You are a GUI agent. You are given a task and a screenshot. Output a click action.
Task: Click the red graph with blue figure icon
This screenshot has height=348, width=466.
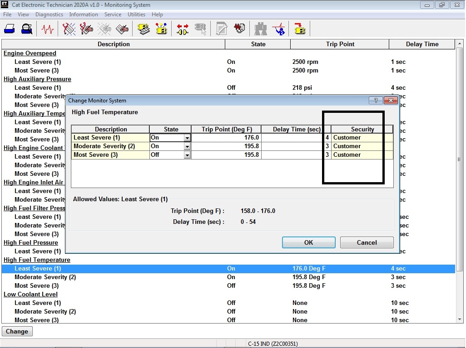pyautogui.click(x=279, y=29)
